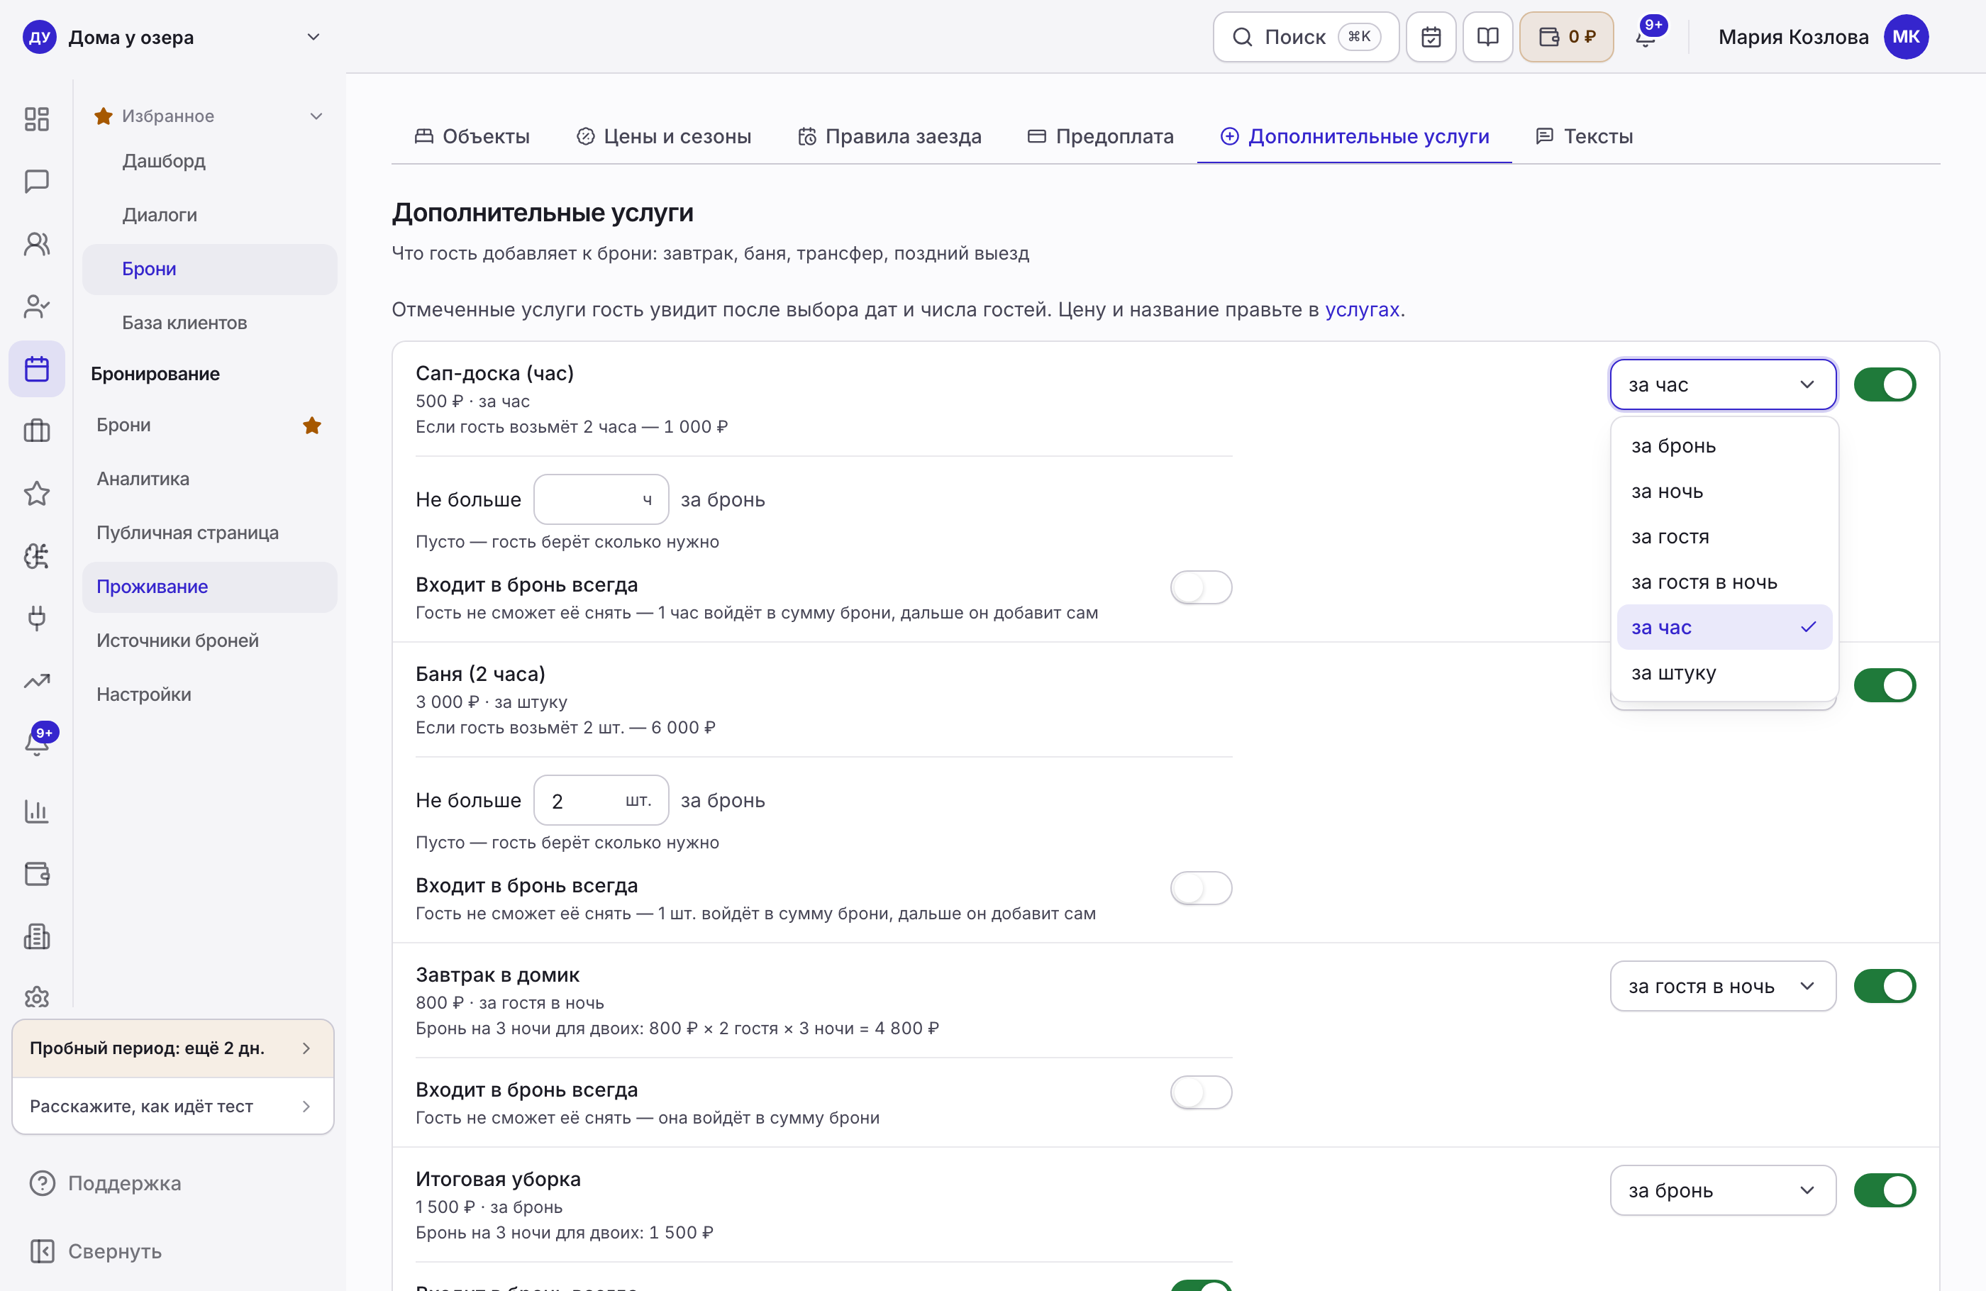Viewport: 1986px width, 1291px height.
Task: Open 'Расскажите, как идёт тест' feedback row
Action: point(173,1107)
